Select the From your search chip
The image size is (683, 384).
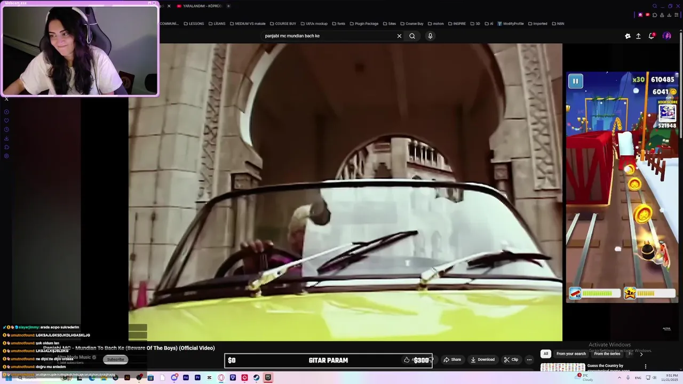(x=571, y=354)
